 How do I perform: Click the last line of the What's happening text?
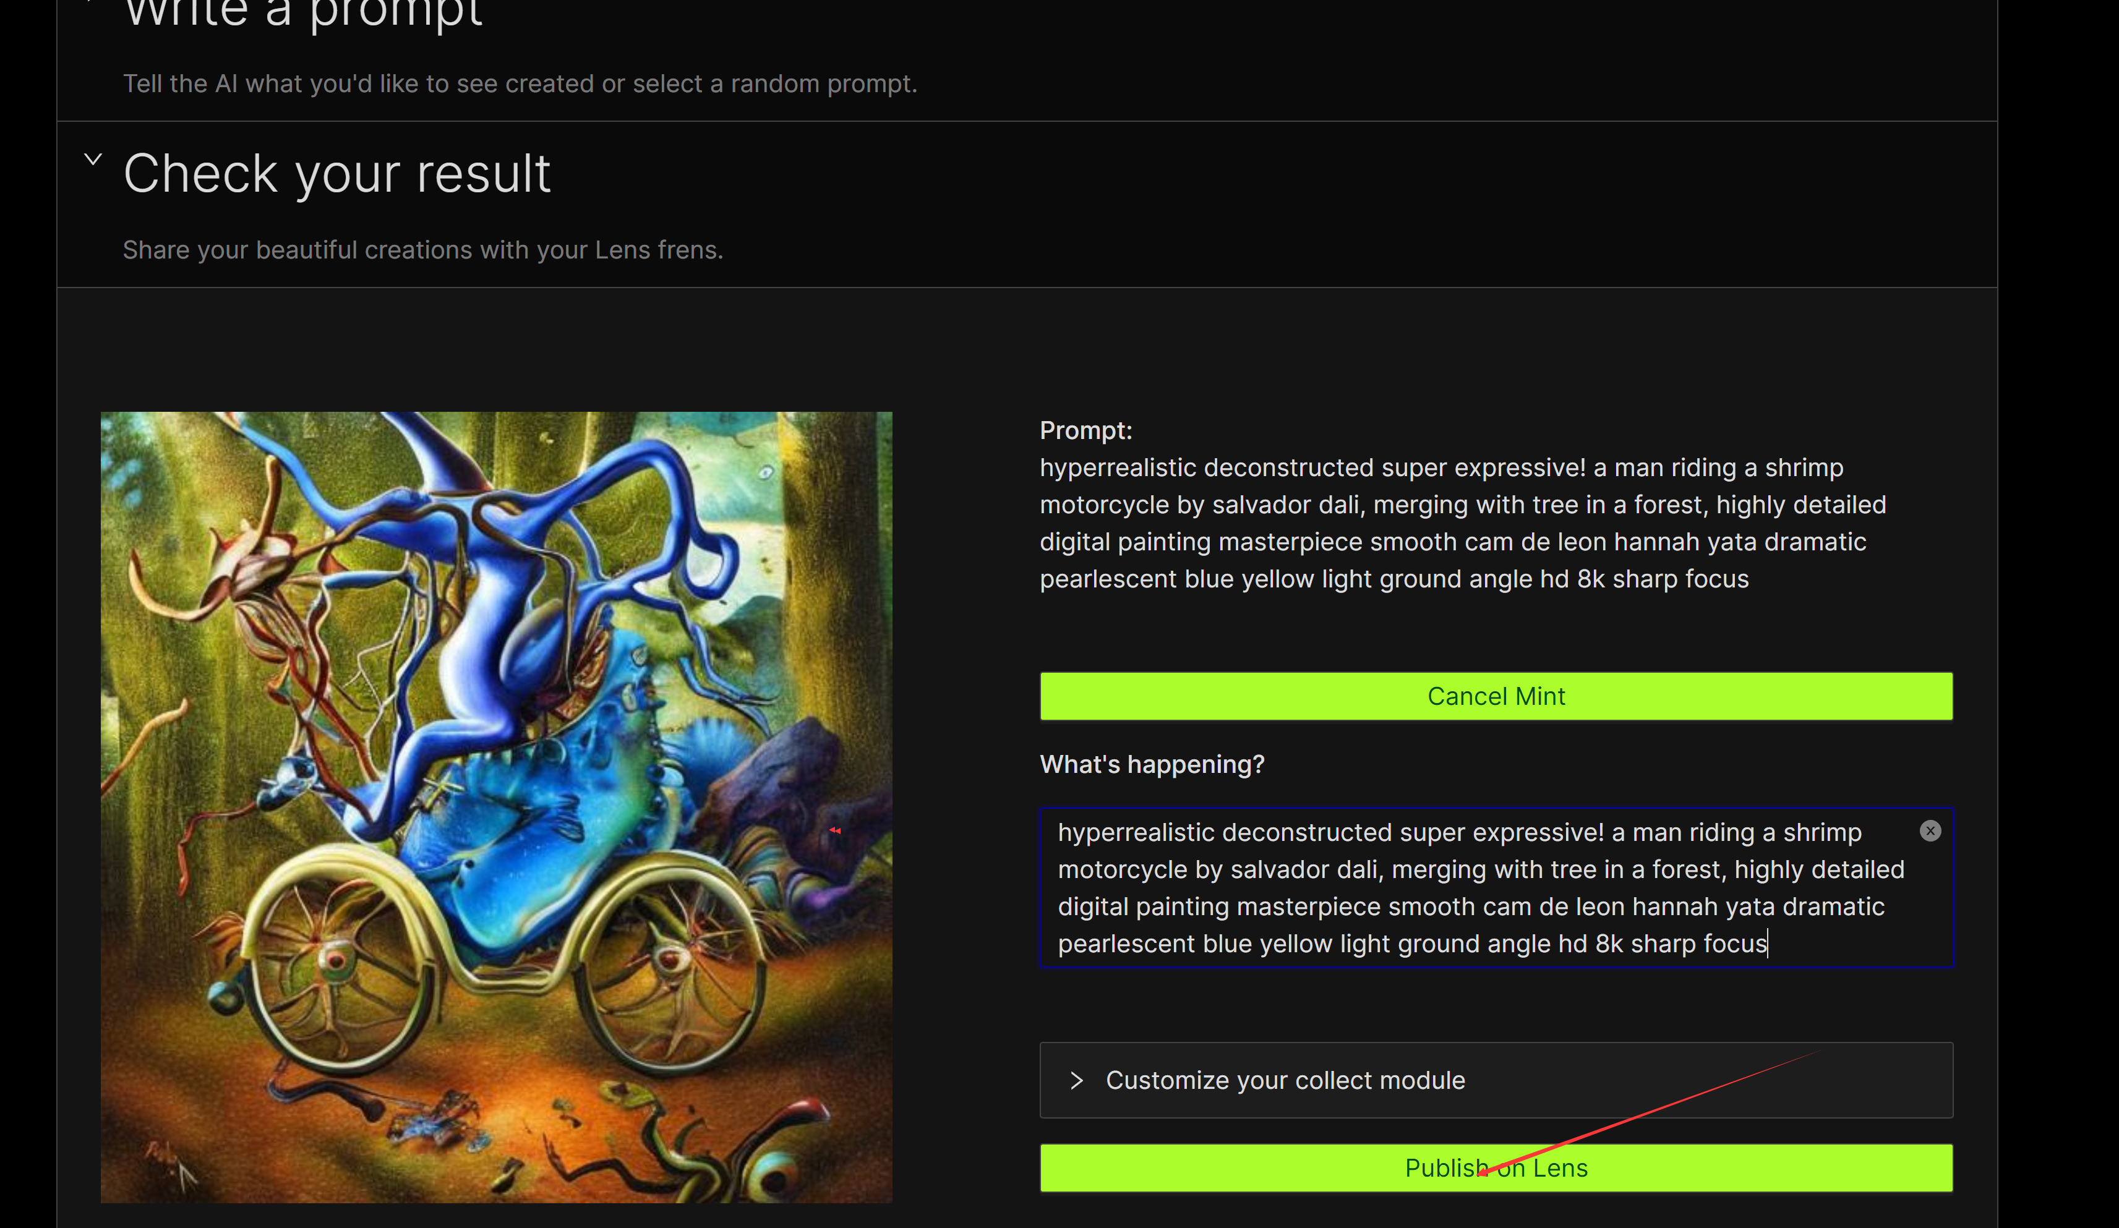pyautogui.click(x=1413, y=944)
